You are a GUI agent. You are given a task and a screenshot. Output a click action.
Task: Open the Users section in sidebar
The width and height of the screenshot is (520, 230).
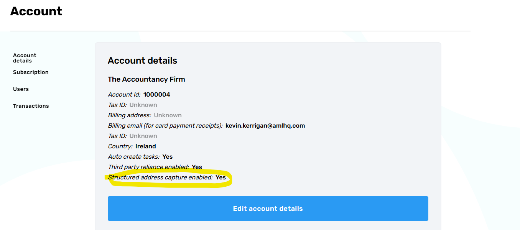tap(21, 89)
